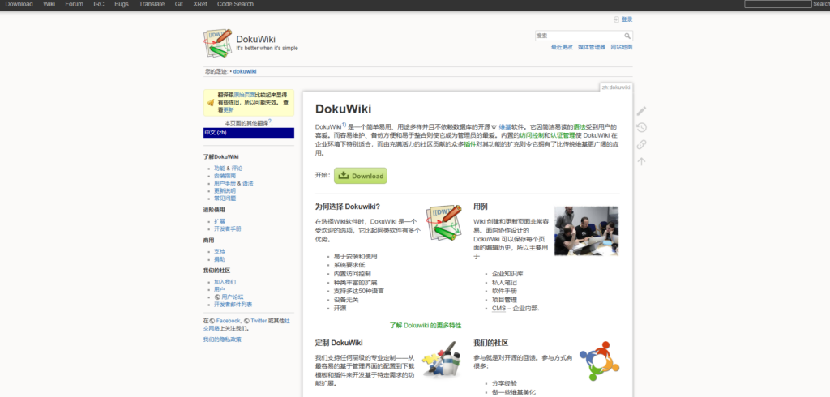Select the 中文 (zh) translation entry

click(x=248, y=132)
